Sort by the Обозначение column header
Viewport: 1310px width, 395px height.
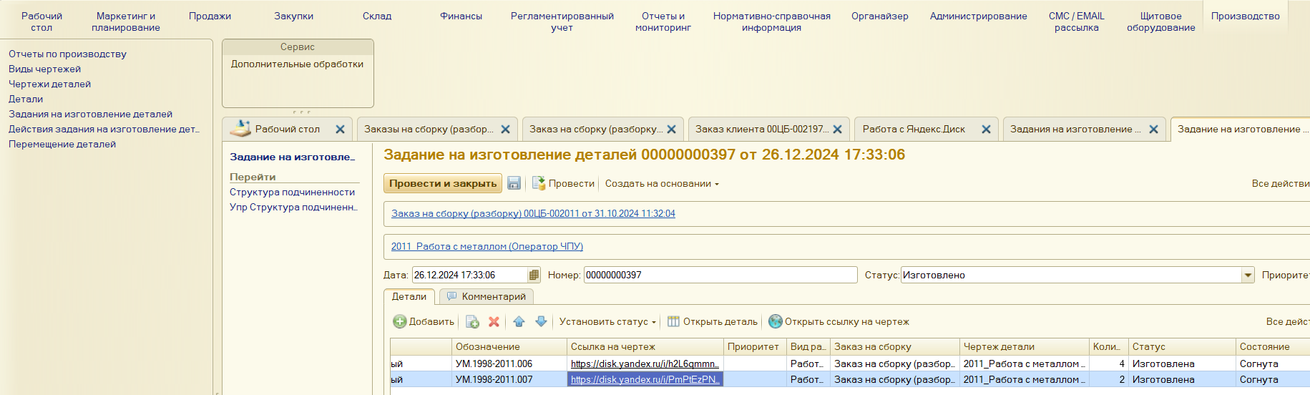509,346
